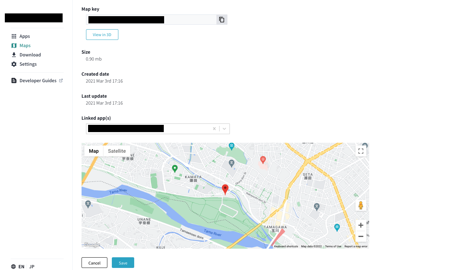
Task: Click the View in 3D button
Action: coord(102,34)
